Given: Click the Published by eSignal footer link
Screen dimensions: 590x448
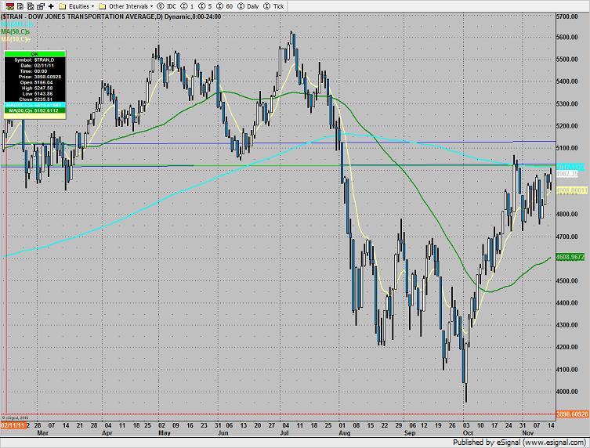Looking at the screenshot, I should point(519,443).
